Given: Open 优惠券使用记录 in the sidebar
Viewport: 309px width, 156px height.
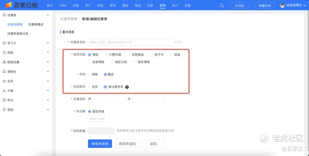Looking at the screenshot, I should [x=18, y=34].
